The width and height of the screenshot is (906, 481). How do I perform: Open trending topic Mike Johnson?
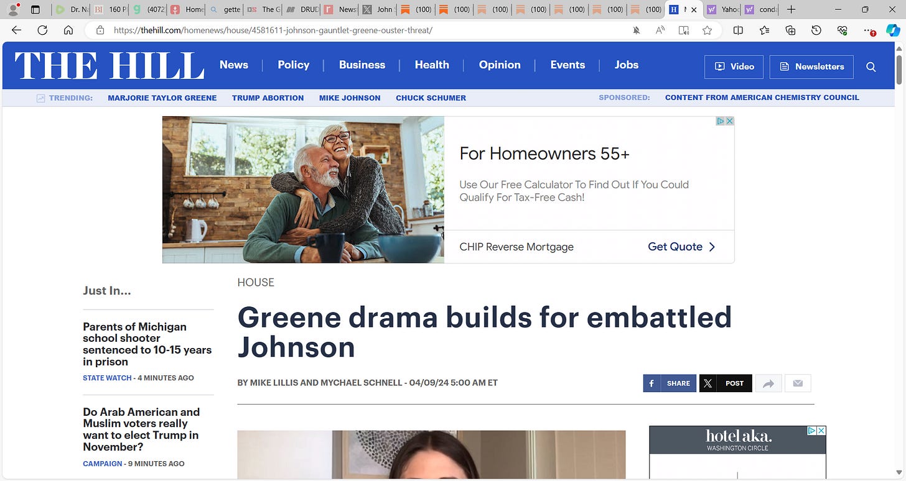point(350,98)
